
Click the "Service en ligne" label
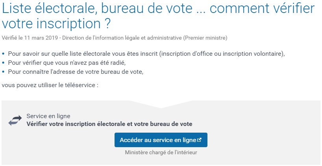point(48,116)
